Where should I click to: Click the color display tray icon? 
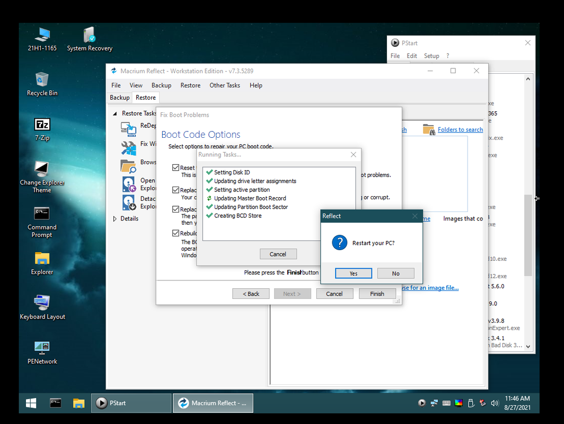458,403
